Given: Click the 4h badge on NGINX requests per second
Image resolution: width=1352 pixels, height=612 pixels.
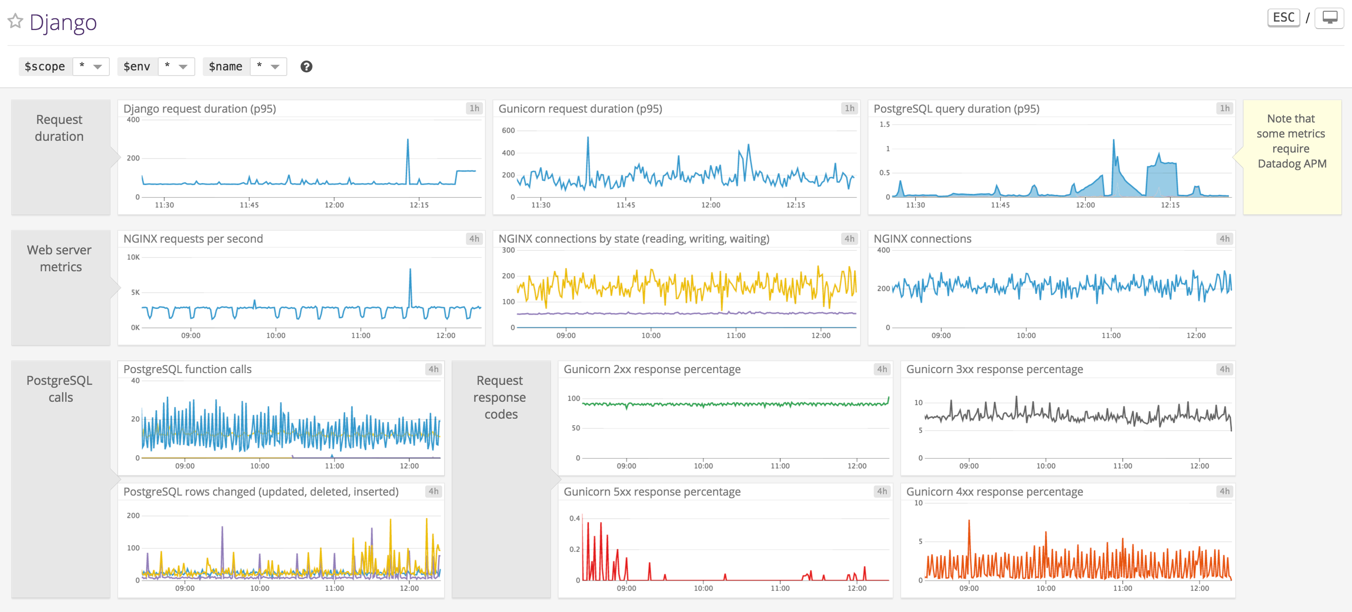Looking at the screenshot, I should click(x=475, y=238).
